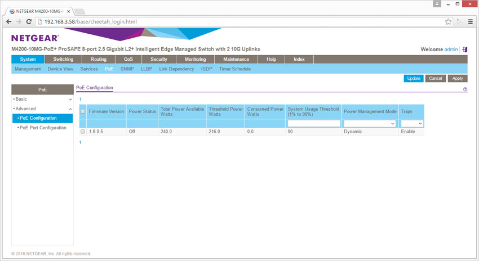The width and height of the screenshot is (479, 261).
Task: Click the NETGEAR logo
Action: [35, 38]
